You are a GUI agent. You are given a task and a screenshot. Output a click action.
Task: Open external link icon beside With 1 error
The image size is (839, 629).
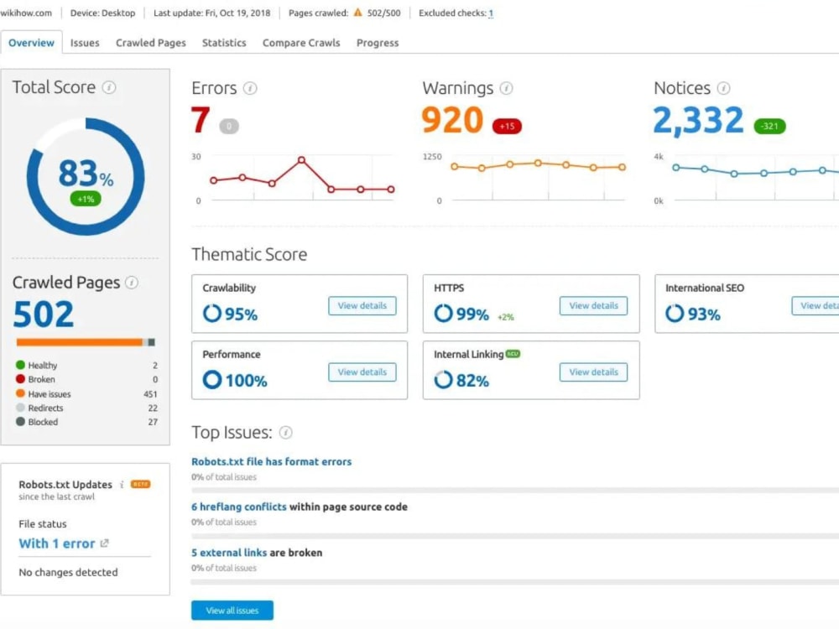click(x=104, y=543)
